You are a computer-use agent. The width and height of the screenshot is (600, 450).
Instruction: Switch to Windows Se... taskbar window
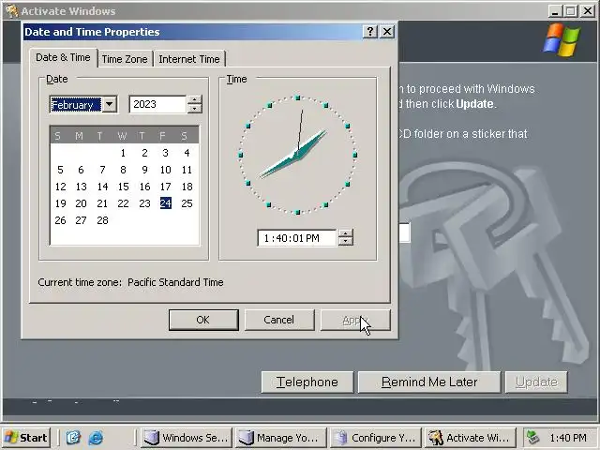click(187, 438)
